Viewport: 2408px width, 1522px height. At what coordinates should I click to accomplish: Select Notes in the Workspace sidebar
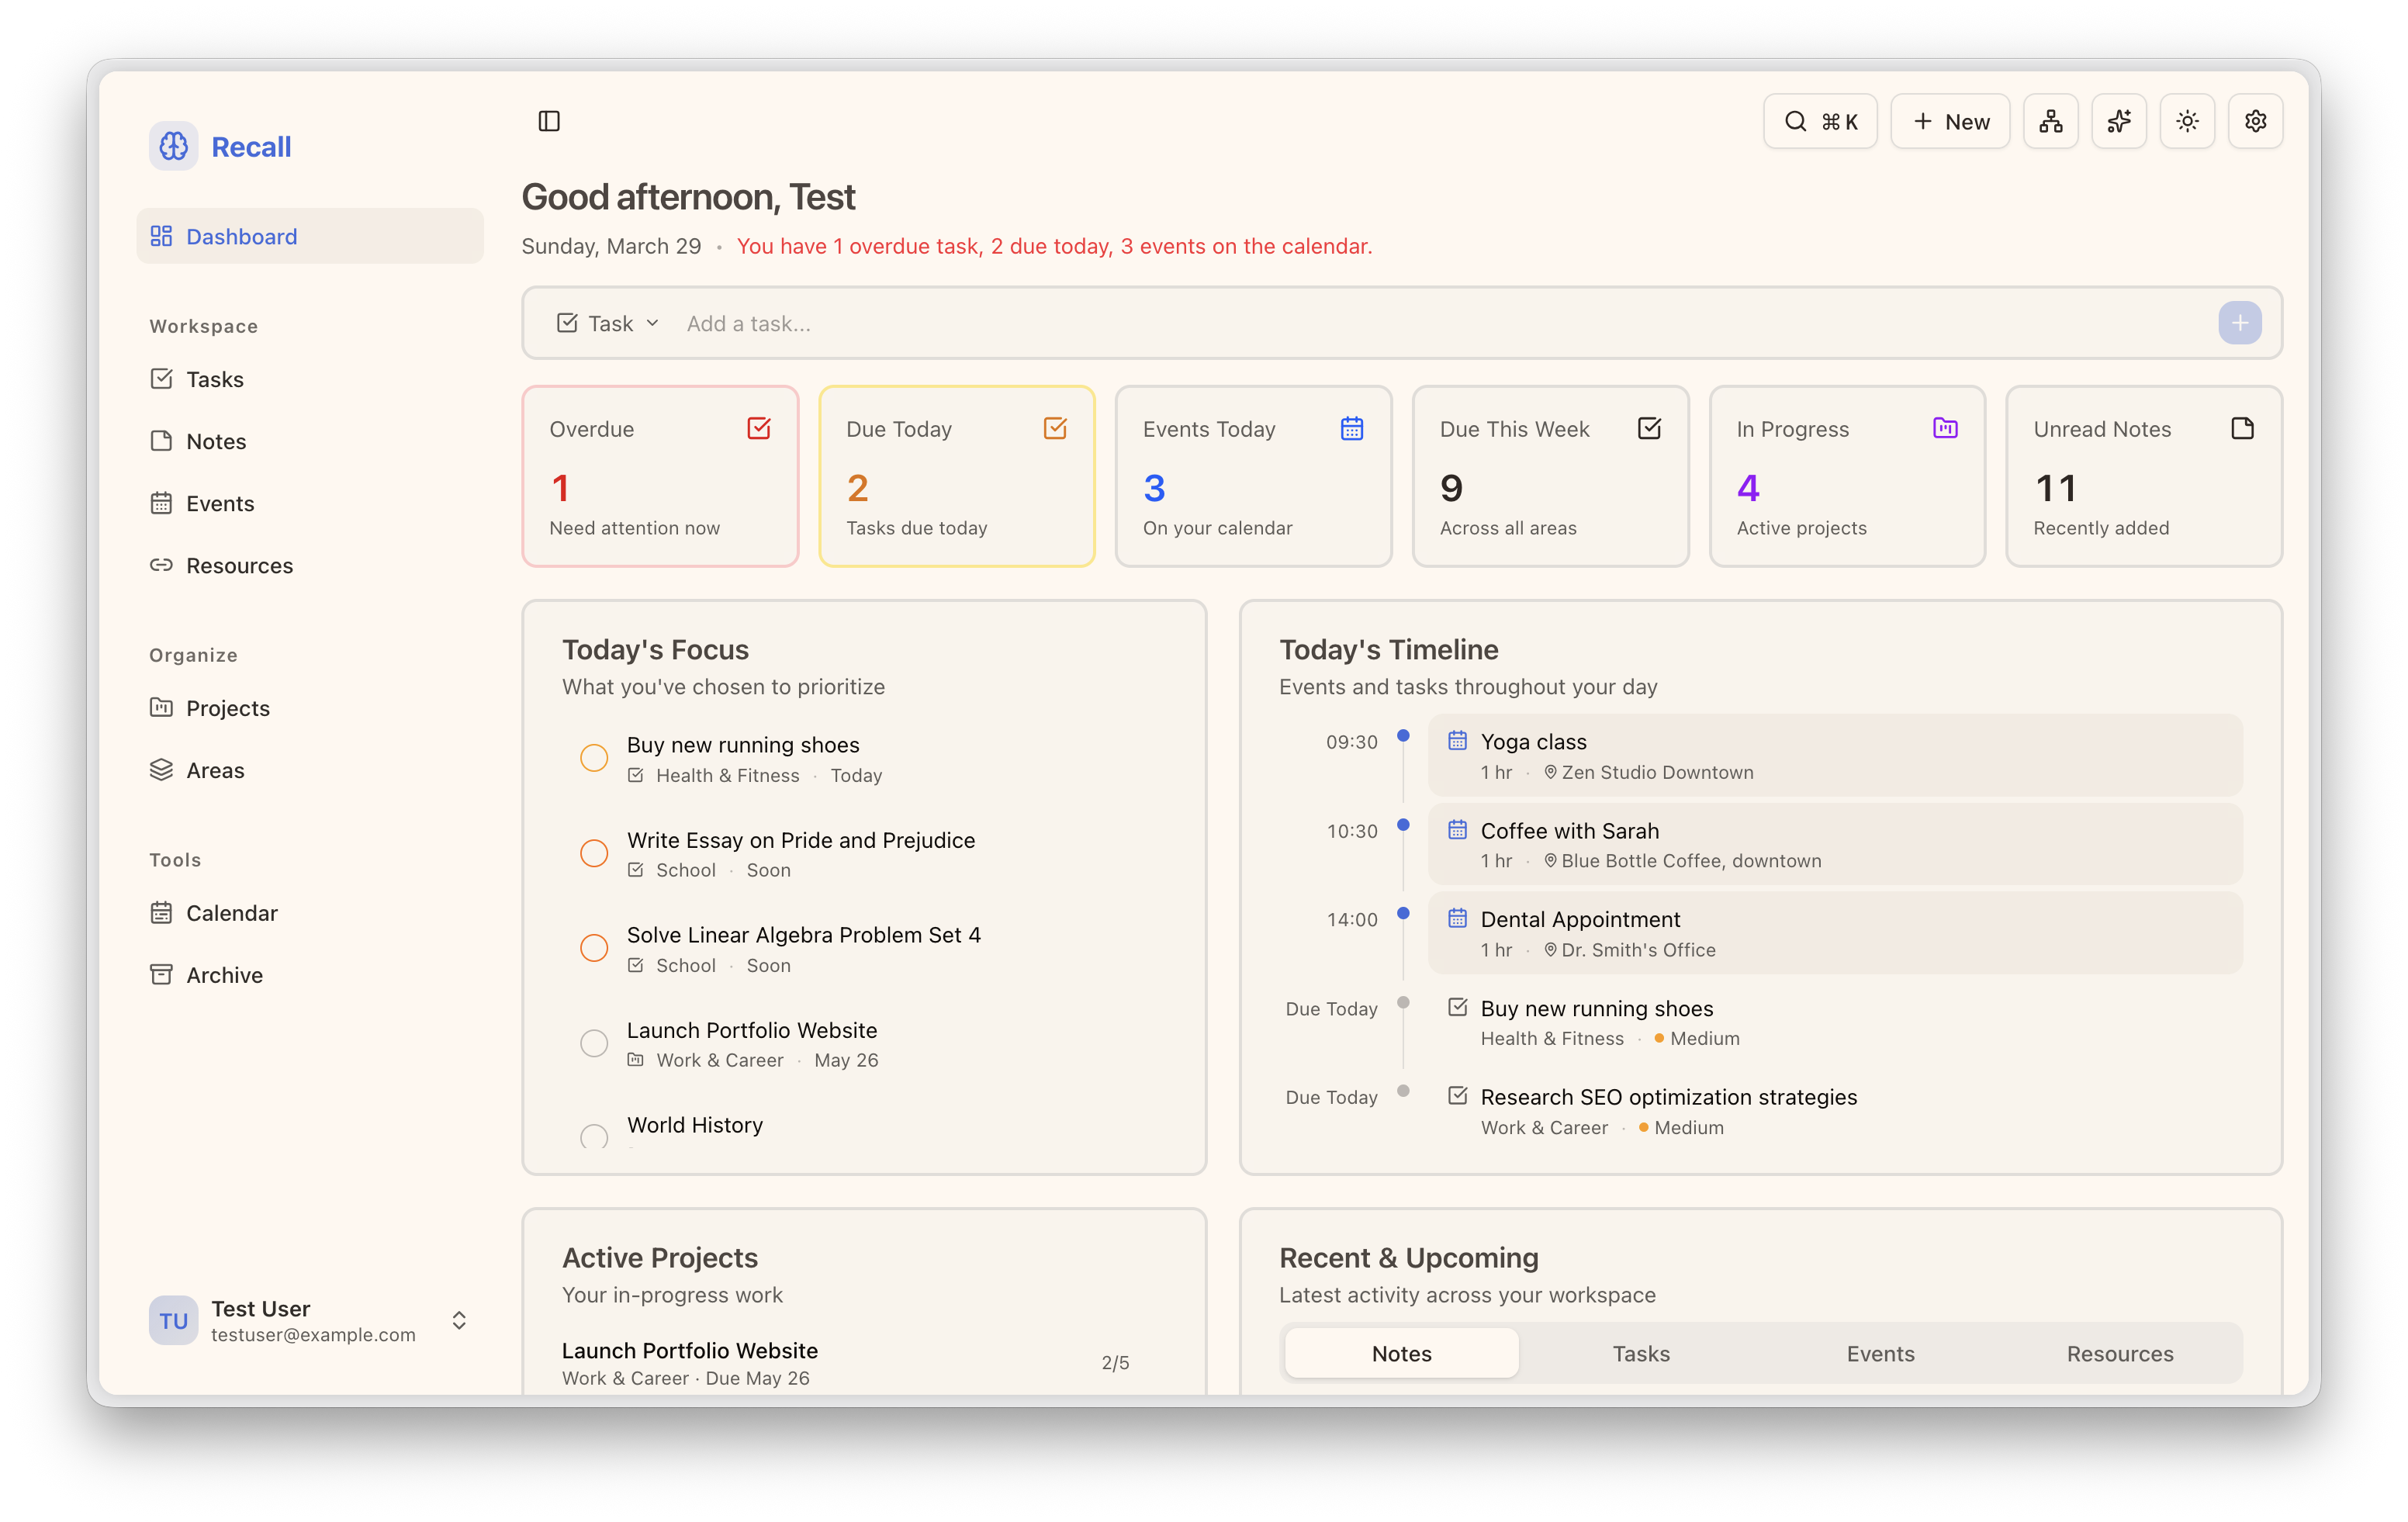click(x=216, y=441)
